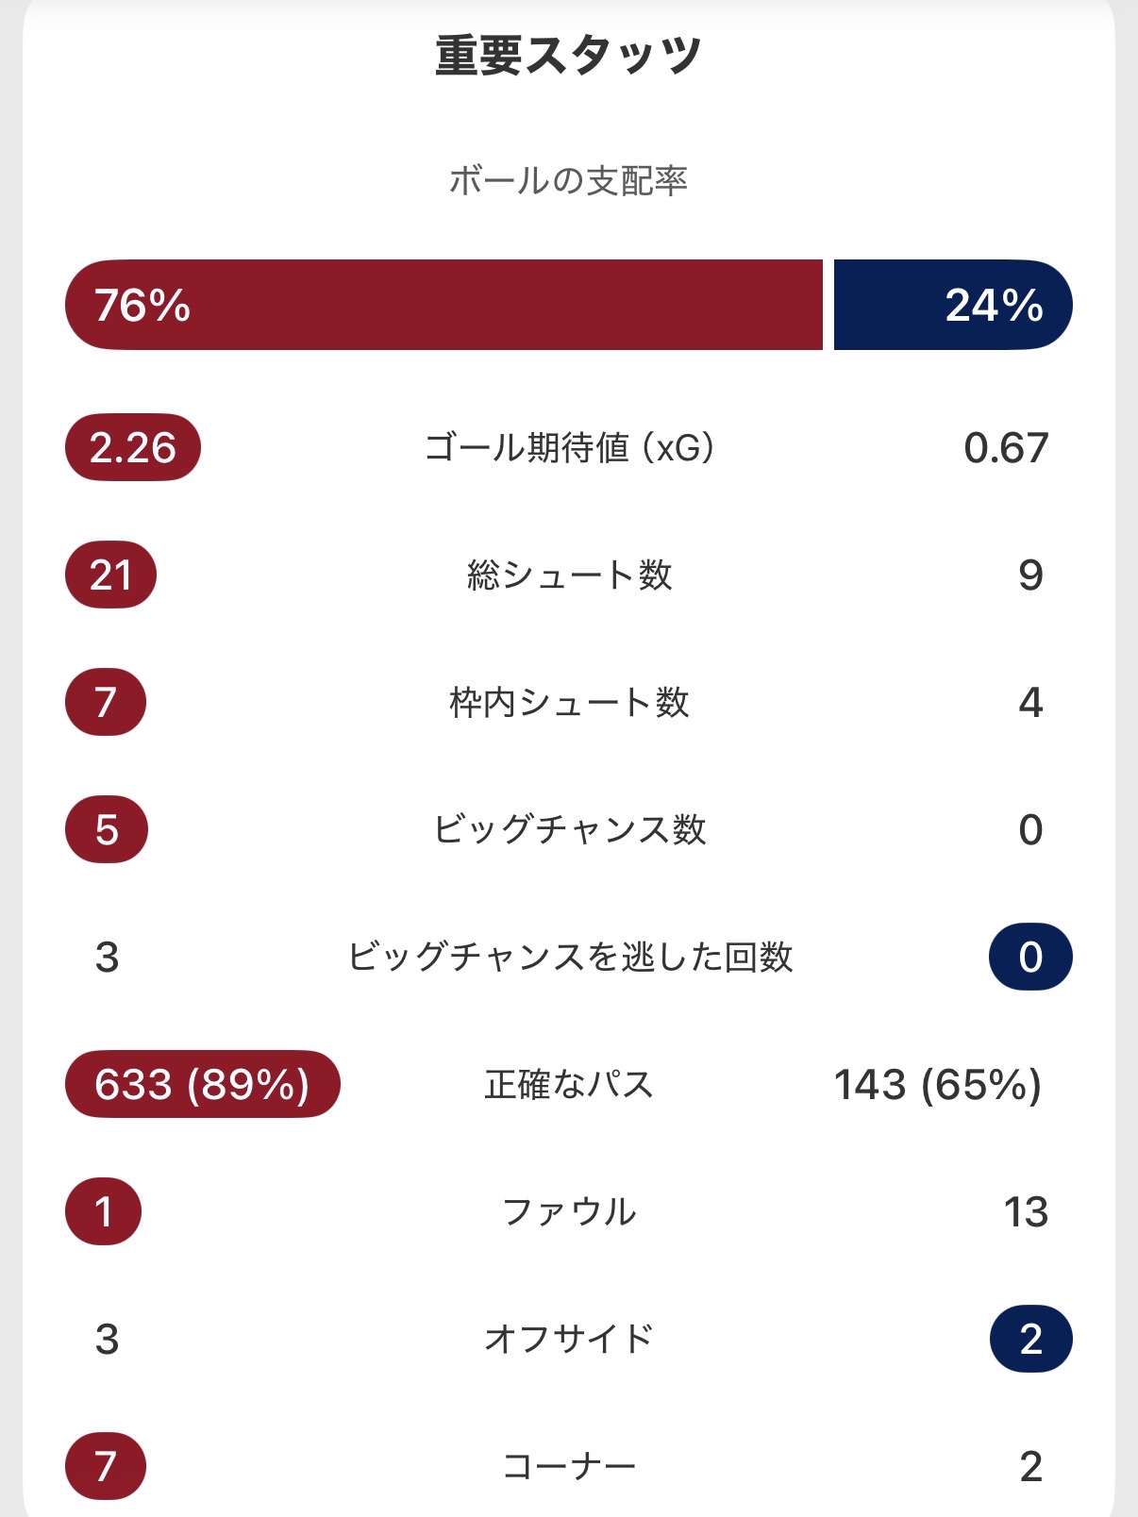The height and width of the screenshot is (1517, 1138).
Task: Select the ビッグチャンスを逃した回数 label
Action: tap(569, 957)
